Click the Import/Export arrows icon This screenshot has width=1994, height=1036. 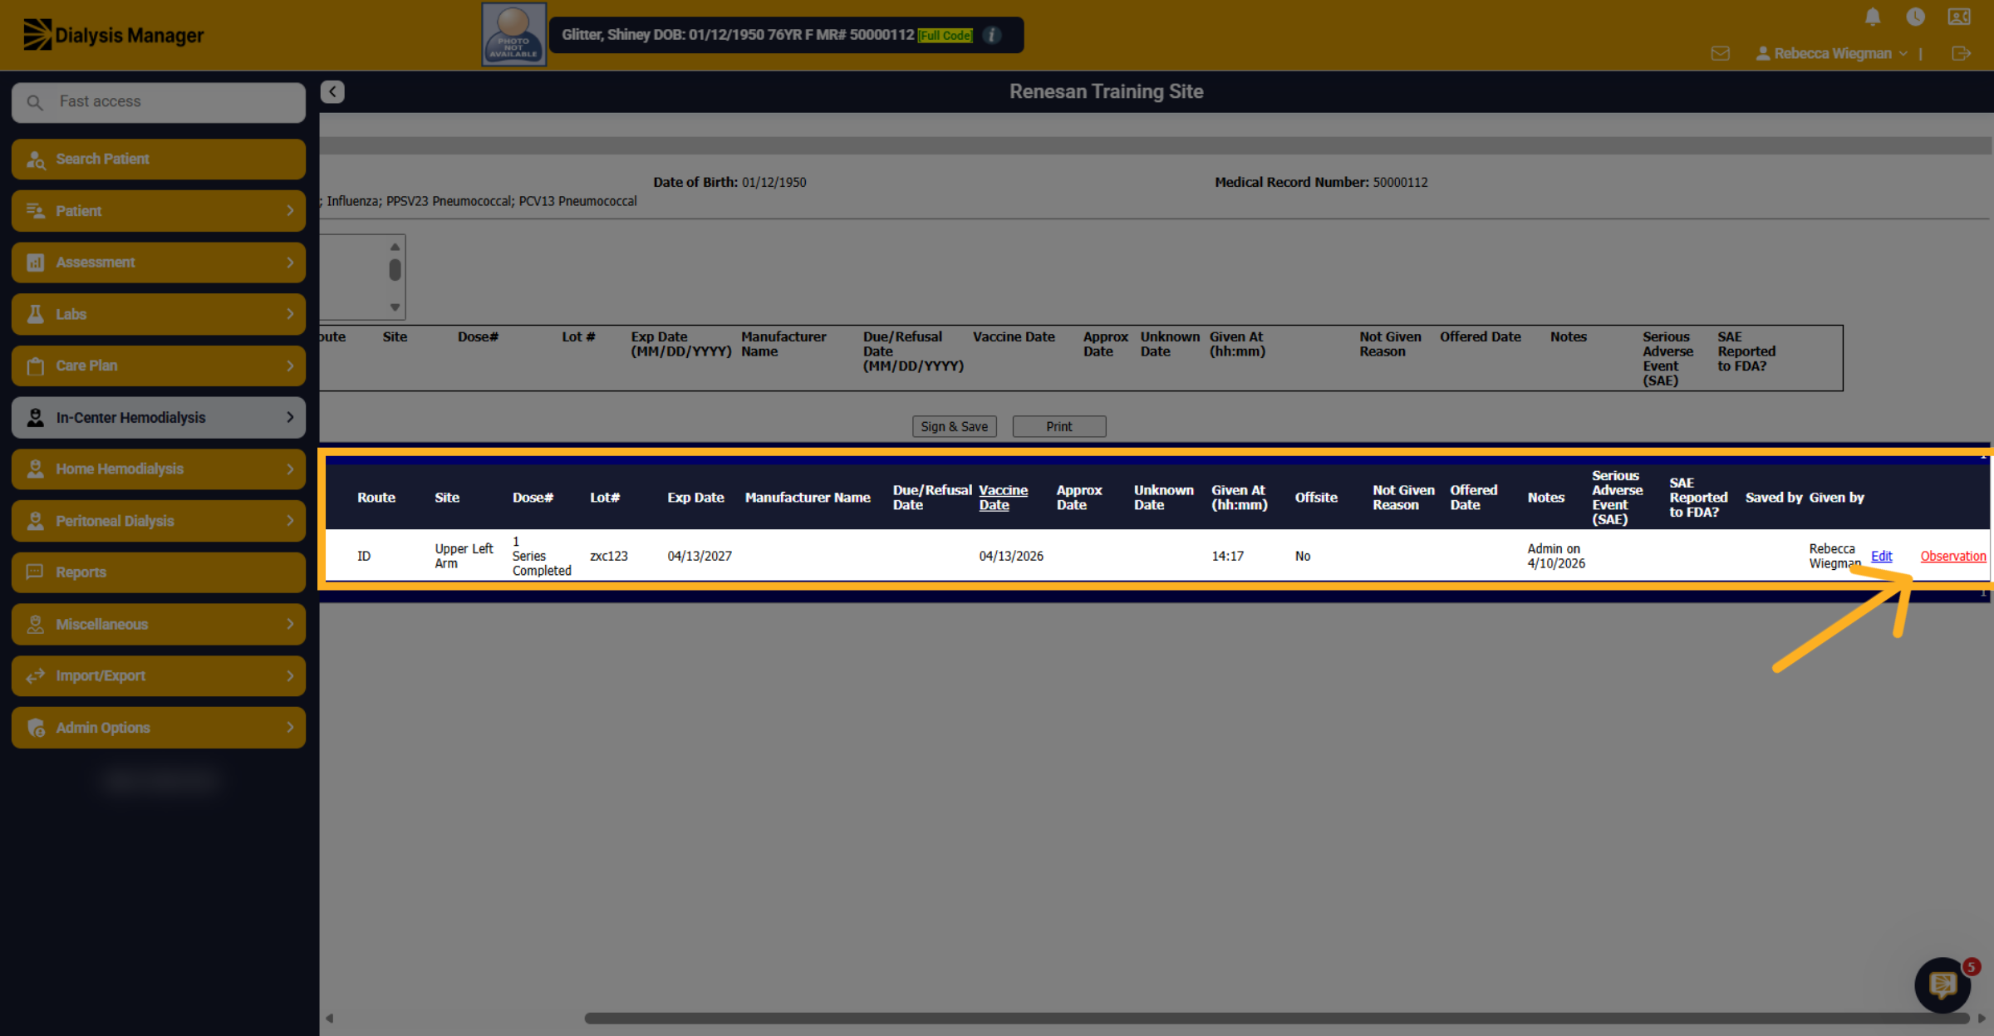(x=36, y=676)
